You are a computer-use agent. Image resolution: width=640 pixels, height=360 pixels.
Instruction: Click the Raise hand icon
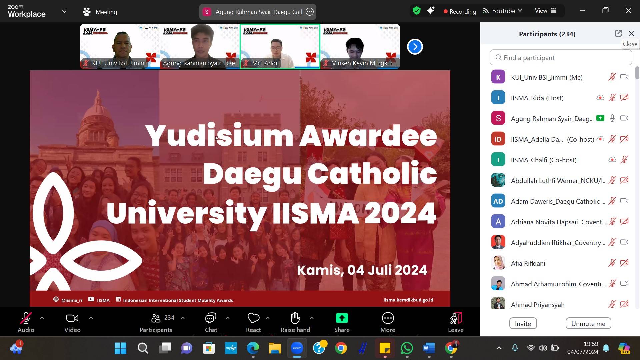(x=295, y=319)
